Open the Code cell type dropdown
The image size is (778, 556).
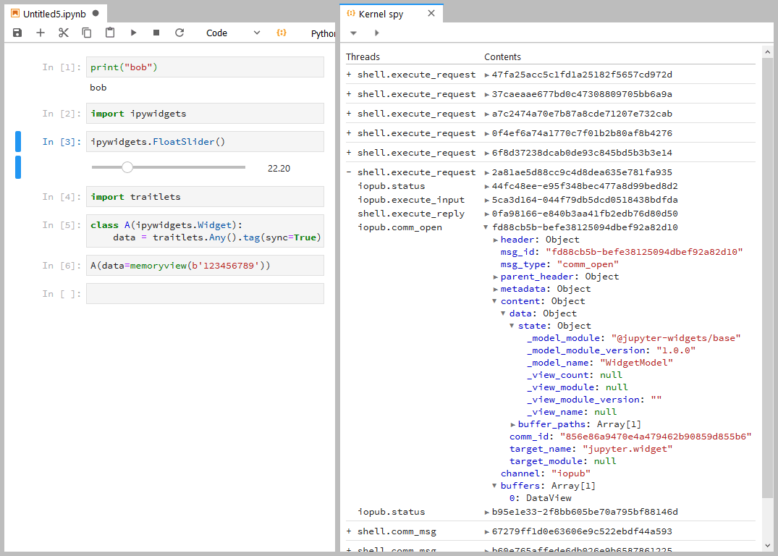tap(233, 33)
